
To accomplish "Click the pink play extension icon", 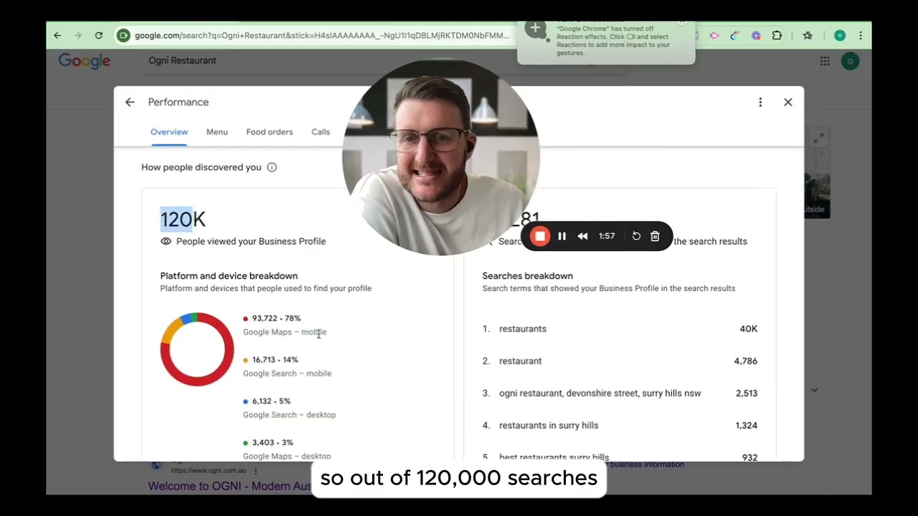I will 714,35.
